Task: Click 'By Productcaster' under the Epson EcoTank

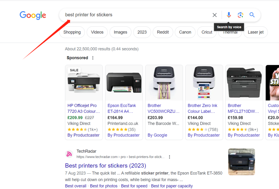Action: pyautogui.click(x=123, y=135)
